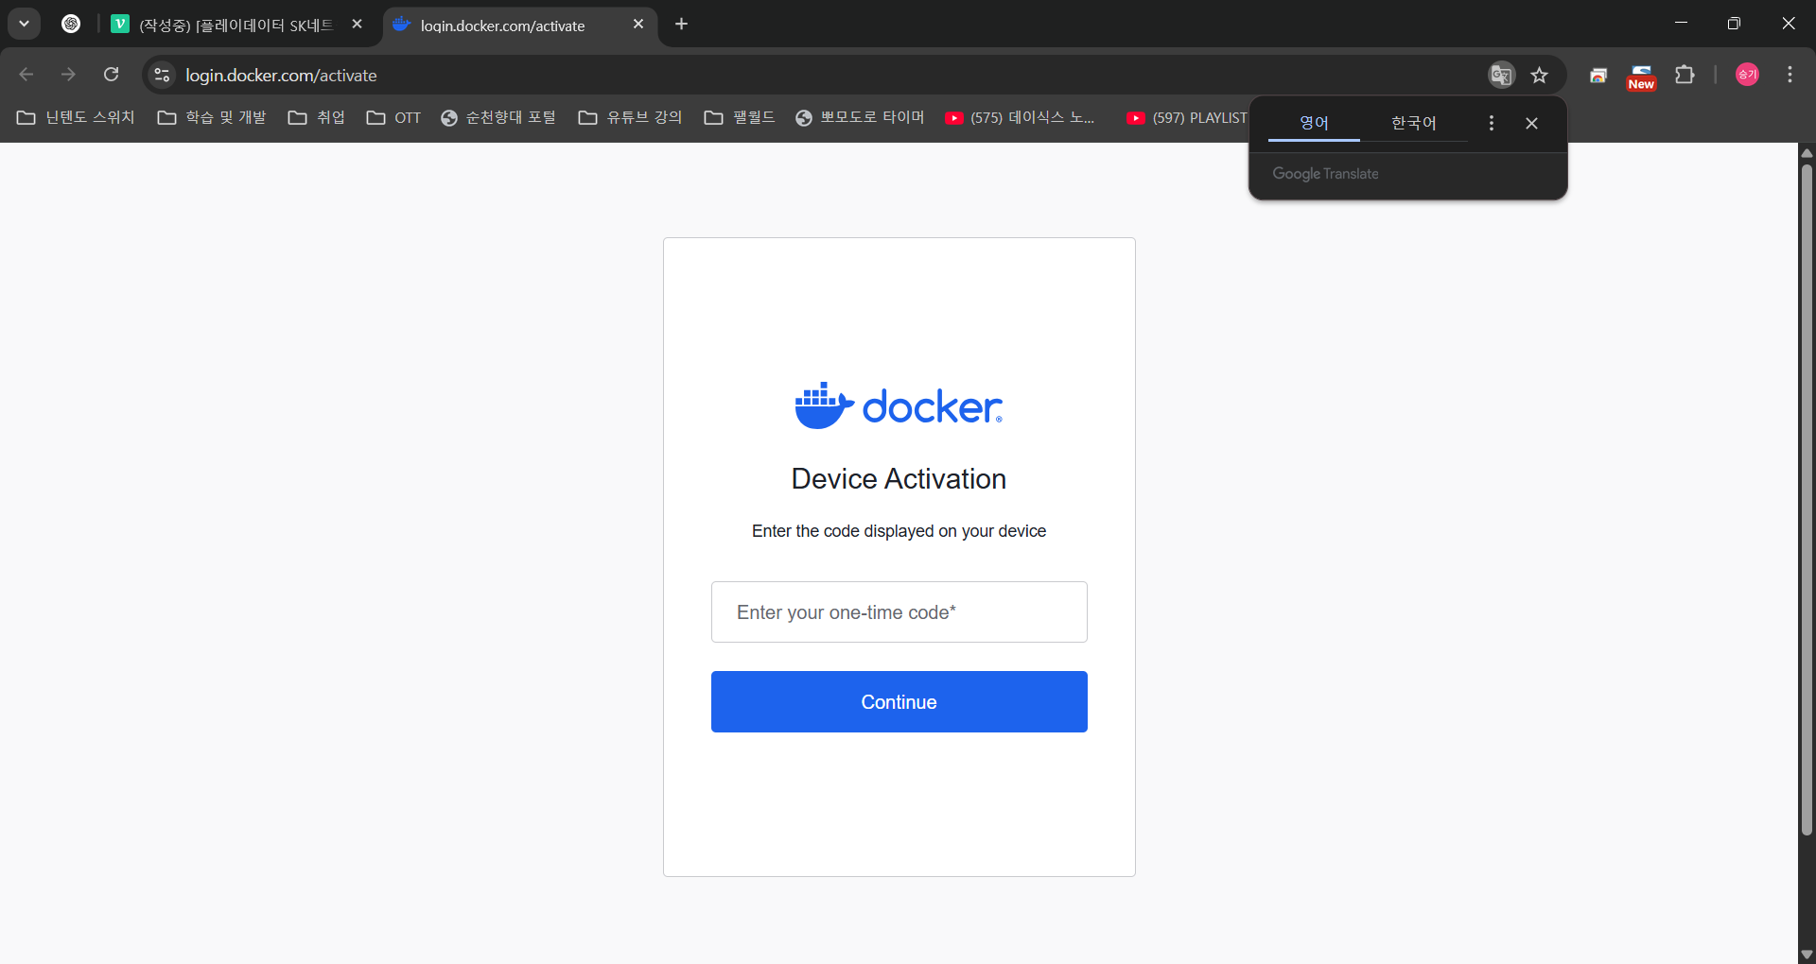This screenshot has height=964, width=1816.
Task: Click the blue Continue button
Action: [x=899, y=701]
